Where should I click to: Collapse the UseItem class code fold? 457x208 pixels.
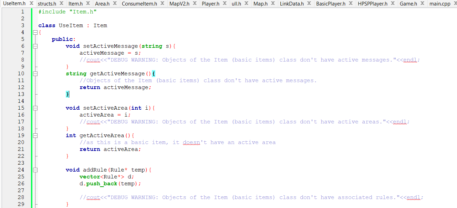click(35, 32)
